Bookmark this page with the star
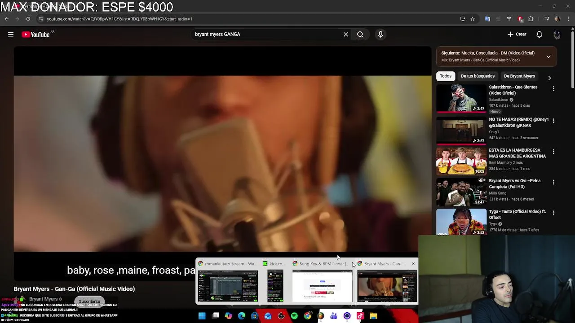The height and width of the screenshot is (323, 575). (x=473, y=19)
